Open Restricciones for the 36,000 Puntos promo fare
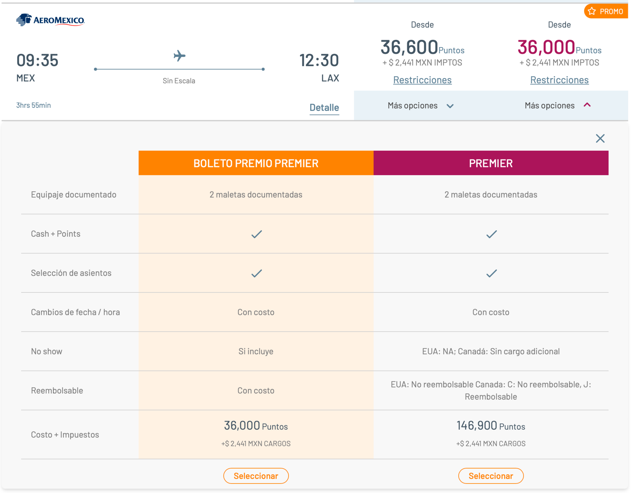This screenshot has width=634, height=493. coord(559,80)
